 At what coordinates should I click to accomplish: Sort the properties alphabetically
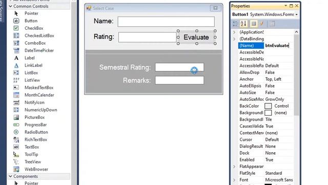tap(243, 24)
